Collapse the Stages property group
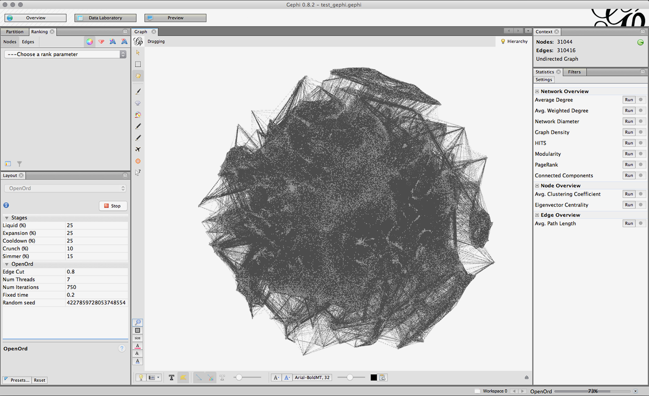 tap(6, 218)
